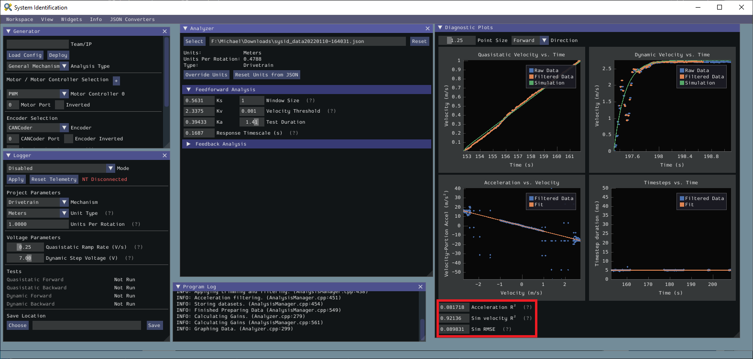Image resolution: width=753 pixels, height=359 pixels.
Task: Click the Save button
Action: [154, 326]
